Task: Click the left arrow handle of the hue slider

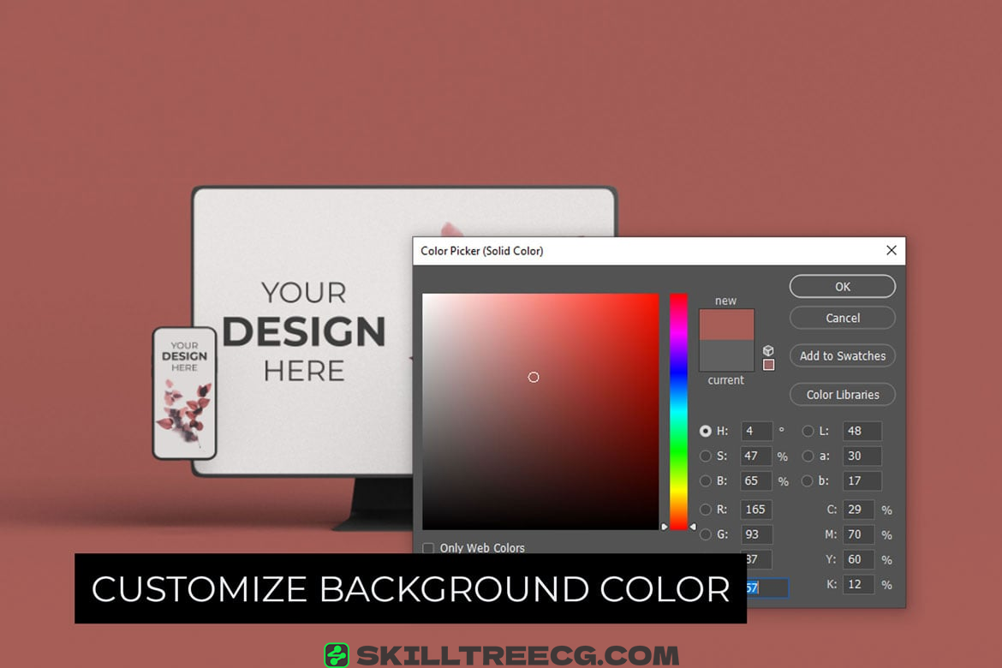Action: [665, 527]
